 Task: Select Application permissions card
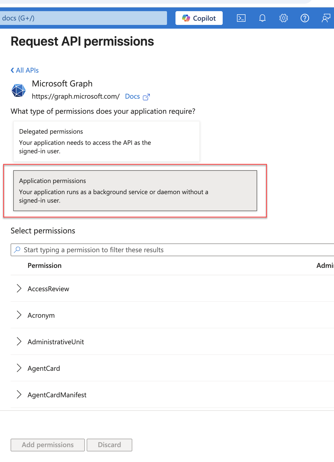point(135,191)
